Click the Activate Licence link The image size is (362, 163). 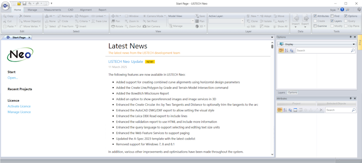(x=19, y=107)
